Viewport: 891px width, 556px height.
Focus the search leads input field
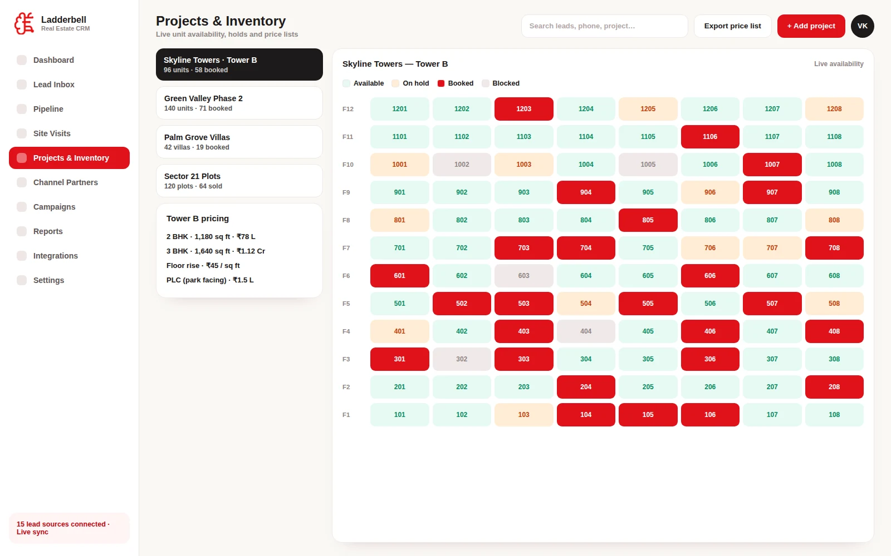coord(605,26)
